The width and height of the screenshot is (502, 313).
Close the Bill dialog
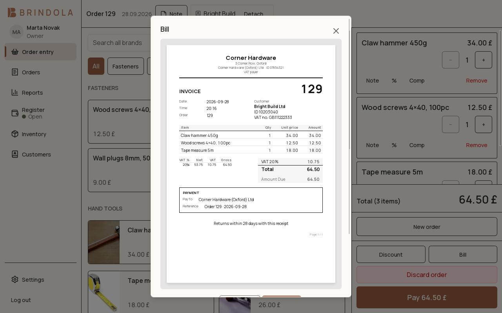(x=336, y=31)
